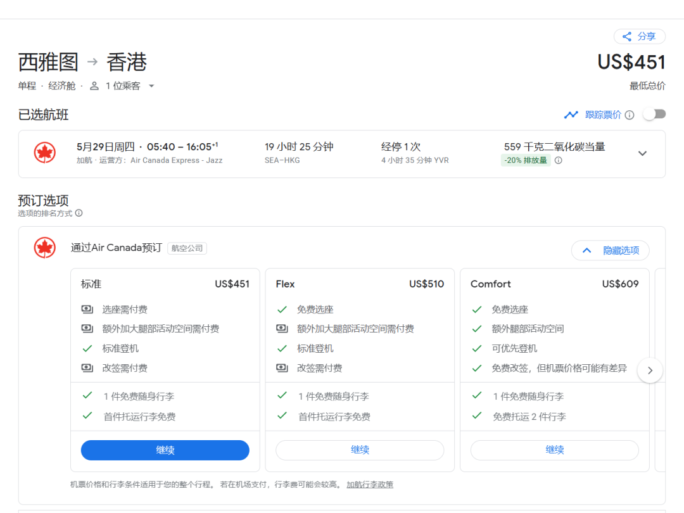Click 免费改签，但机票价格可能有差异 text
The image size is (684, 513).
[559, 368]
